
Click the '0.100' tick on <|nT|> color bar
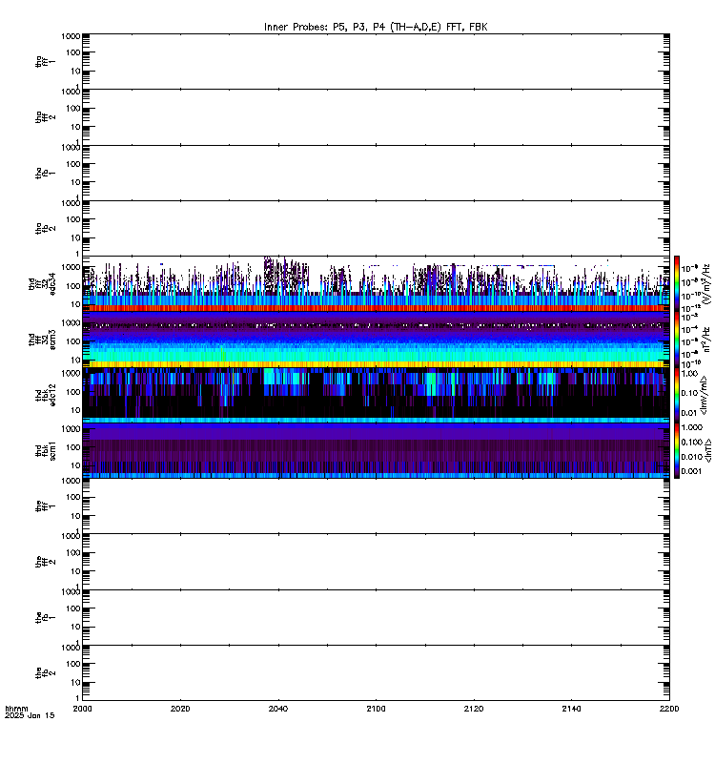[692, 442]
